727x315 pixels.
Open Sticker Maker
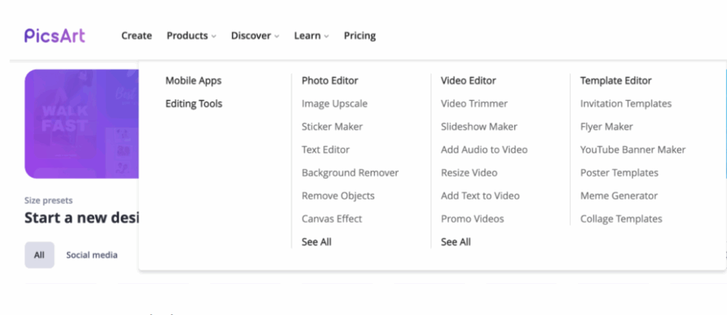point(332,127)
